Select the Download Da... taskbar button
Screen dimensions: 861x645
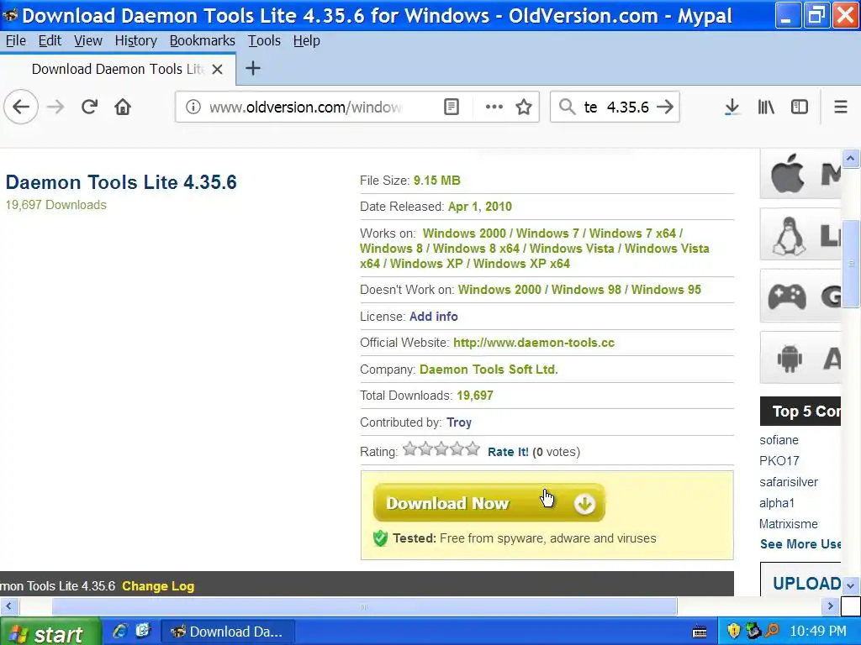[227, 632]
